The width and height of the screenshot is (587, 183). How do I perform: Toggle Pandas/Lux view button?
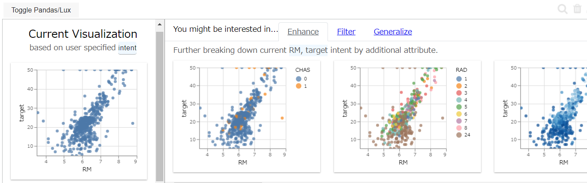click(x=41, y=10)
